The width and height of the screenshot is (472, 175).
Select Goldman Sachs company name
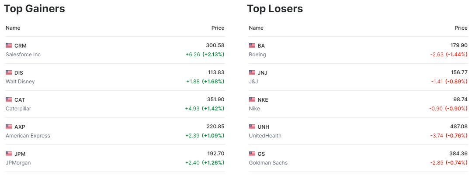point(268,163)
